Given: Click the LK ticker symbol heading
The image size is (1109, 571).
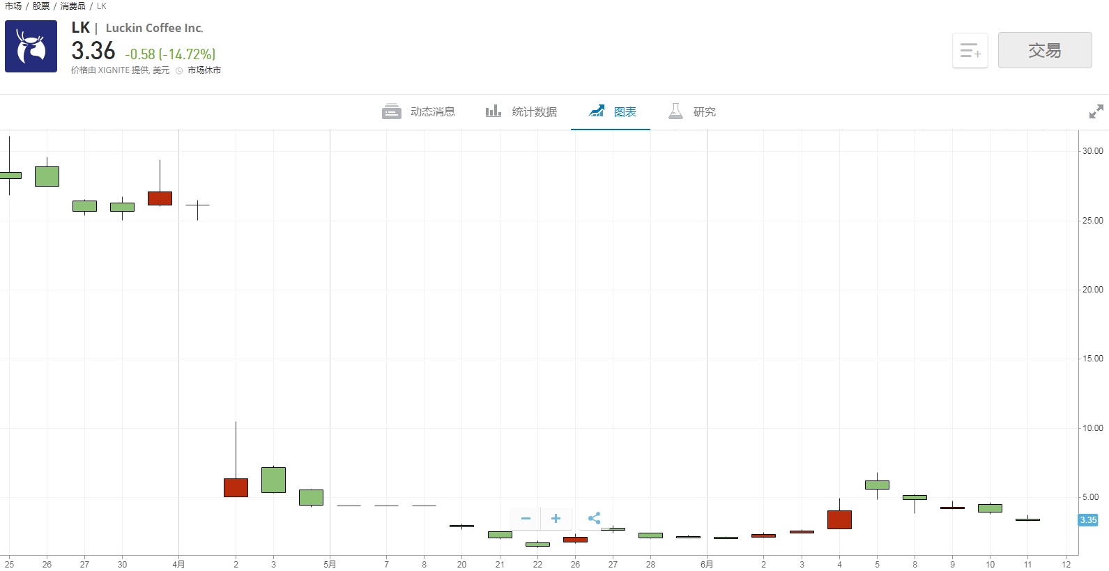Looking at the screenshot, I should (81, 28).
